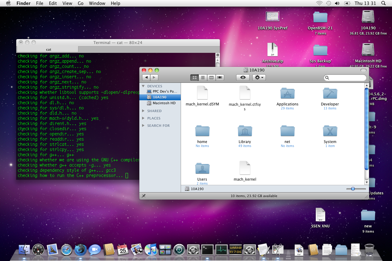Switch Finder to list view

pyautogui.click(x=203, y=78)
